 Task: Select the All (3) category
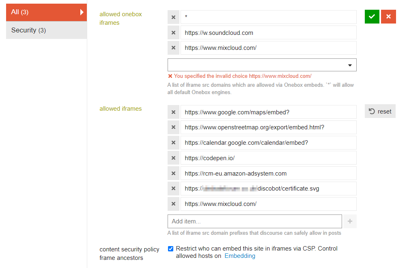(x=47, y=12)
